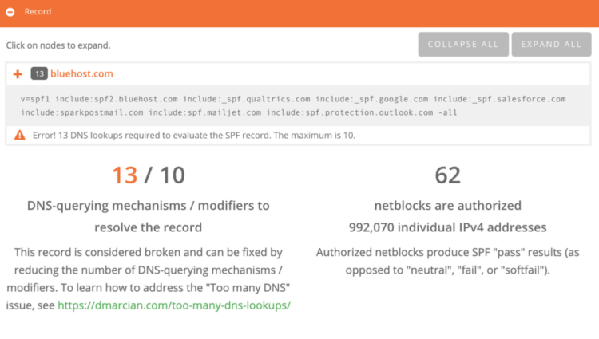Click the 'netblocks are authorized' heading
This screenshot has height=339, width=599.
pos(448,206)
